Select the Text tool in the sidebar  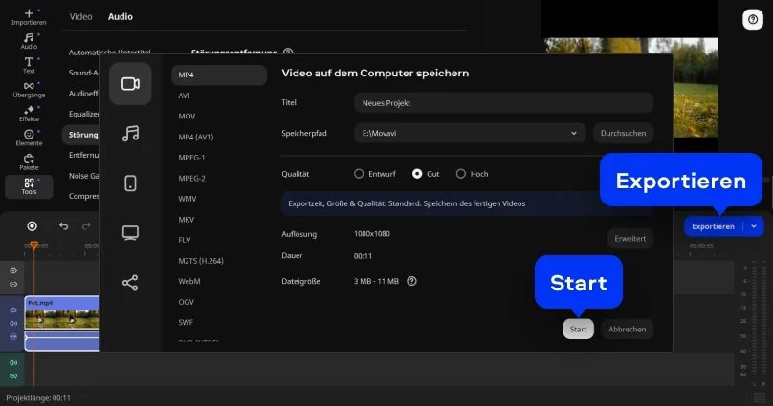click(29, 65)
